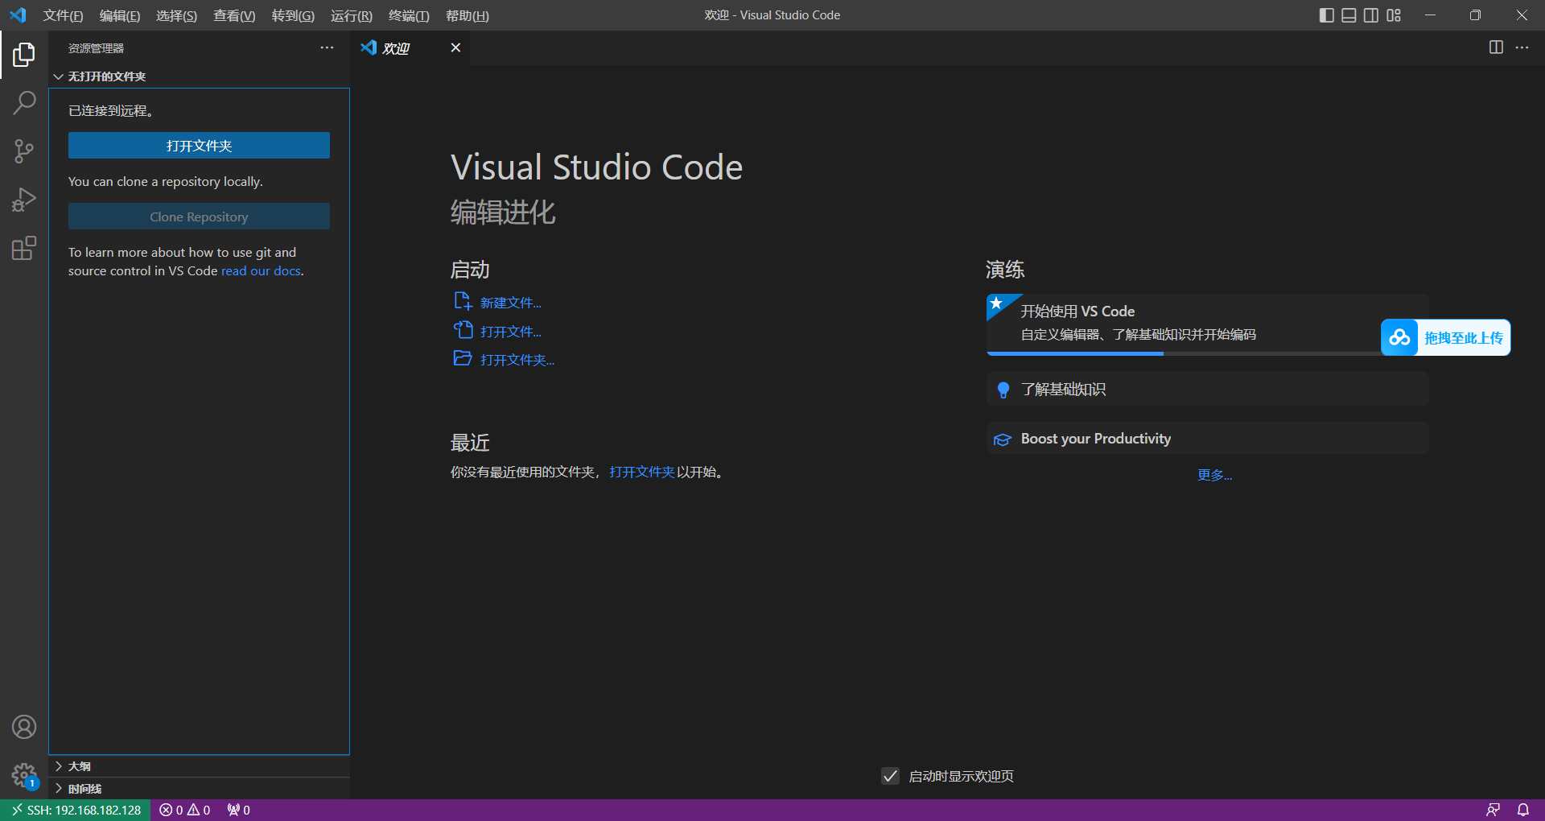Click the 更多... link under walkthroughs
1545x821 pixels.
pos(1214,475)
